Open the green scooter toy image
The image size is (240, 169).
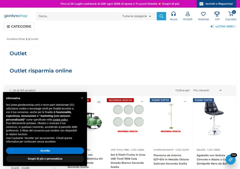click(95, 120)
